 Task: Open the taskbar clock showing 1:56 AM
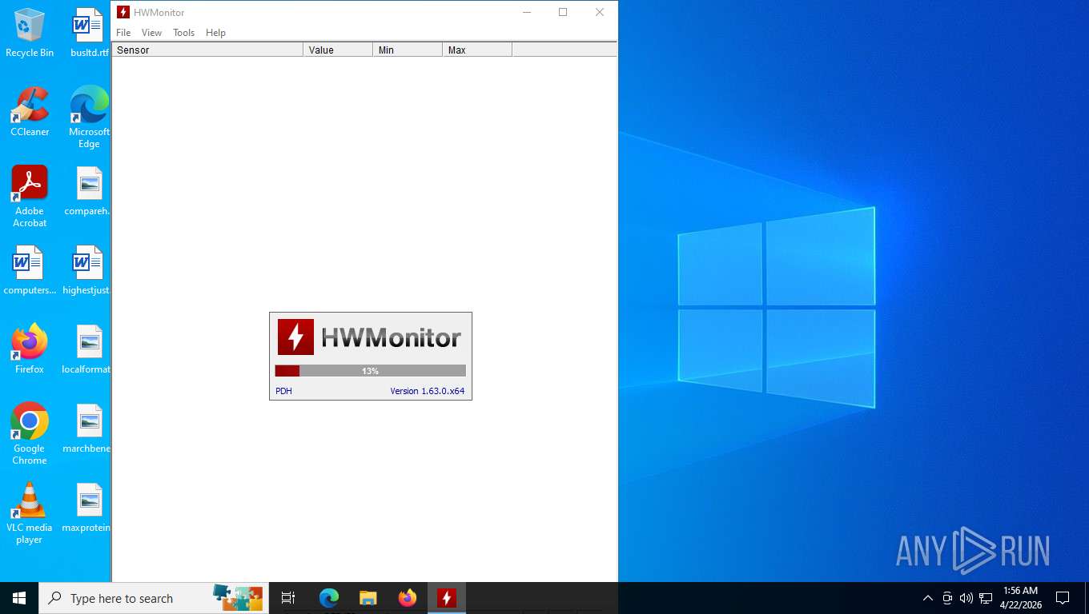click(x=1020, y=598)
